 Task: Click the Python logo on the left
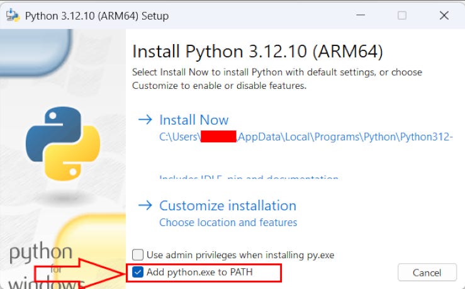tap(63, 144)
